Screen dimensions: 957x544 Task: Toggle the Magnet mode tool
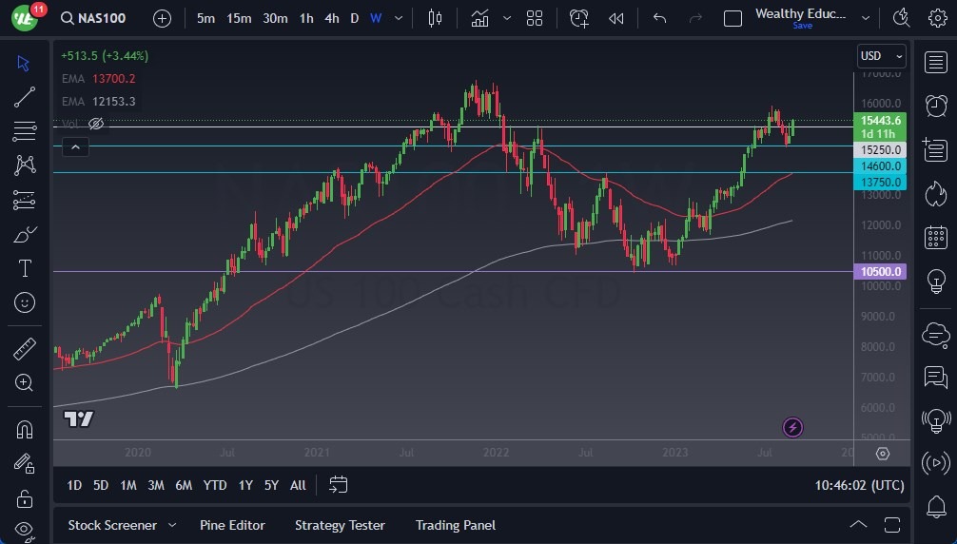[x=25, y=429]
